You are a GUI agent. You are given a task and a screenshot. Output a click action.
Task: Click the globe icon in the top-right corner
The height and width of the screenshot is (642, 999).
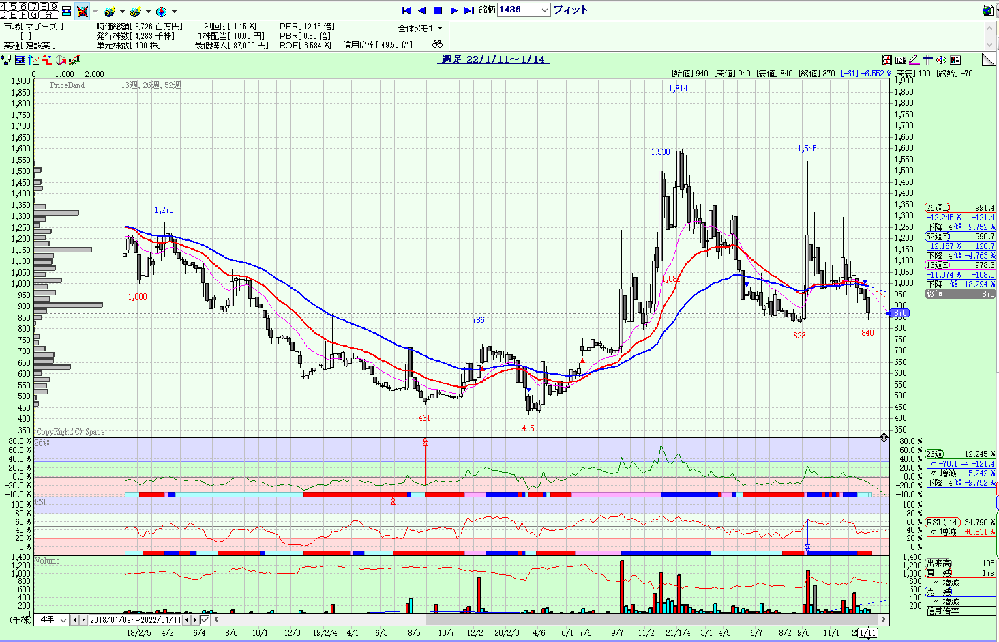tap(987, 10)
